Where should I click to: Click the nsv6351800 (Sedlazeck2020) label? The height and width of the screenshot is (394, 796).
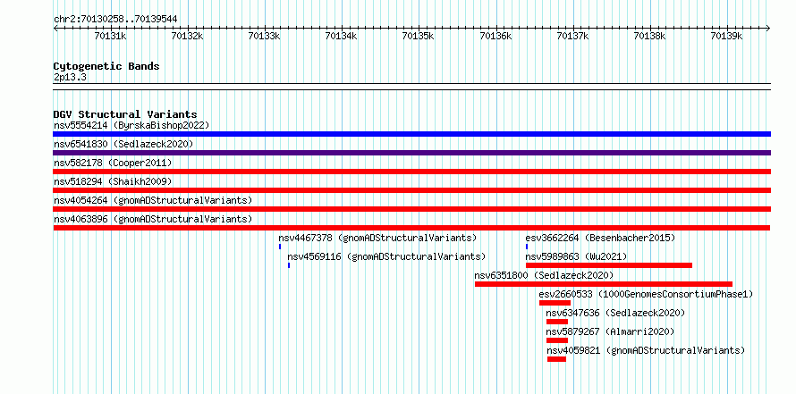[x=544, y=275]
